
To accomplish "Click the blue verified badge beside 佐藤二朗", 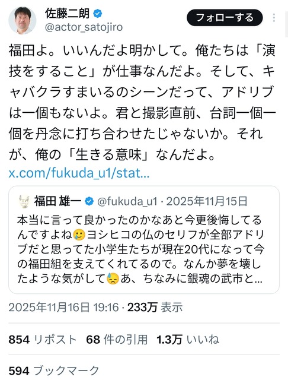I will (x=97, y=14).
